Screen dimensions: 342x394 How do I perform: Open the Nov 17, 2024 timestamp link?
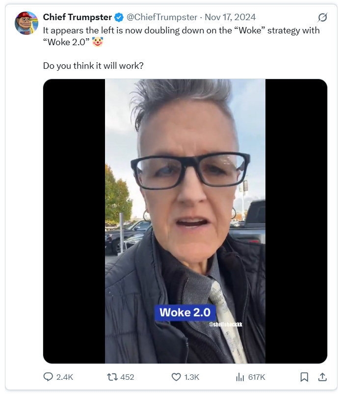coord(230,17)
